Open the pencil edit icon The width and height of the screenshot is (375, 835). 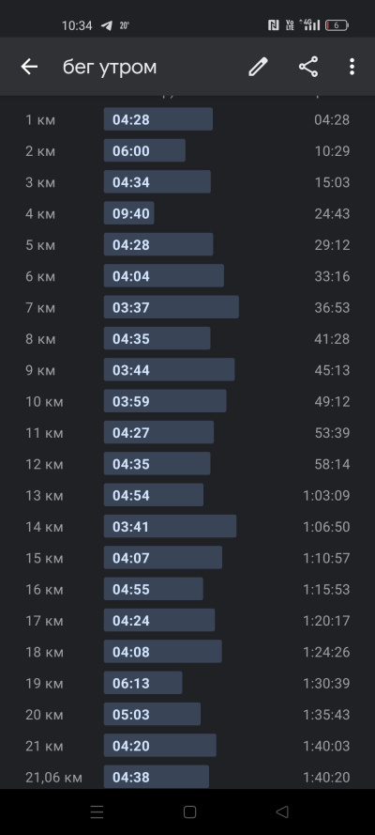[258, 67]
